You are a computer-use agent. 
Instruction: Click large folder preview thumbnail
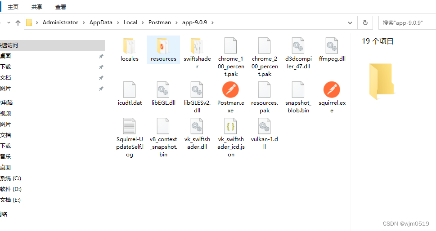point(381,81)
